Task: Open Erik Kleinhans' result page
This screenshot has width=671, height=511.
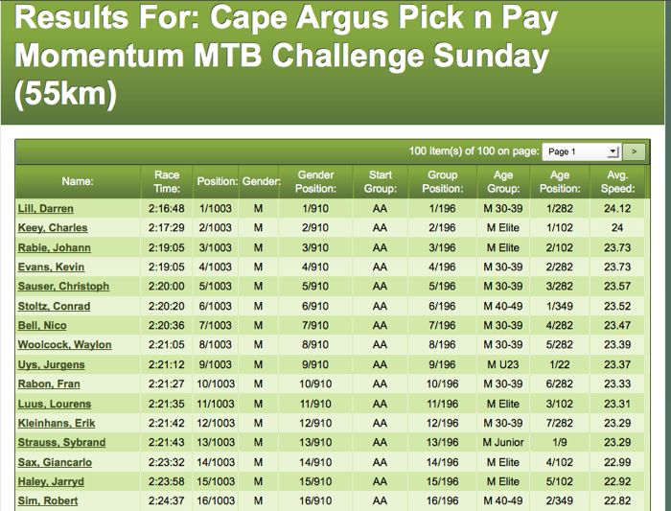Action: tap(57, 423)
